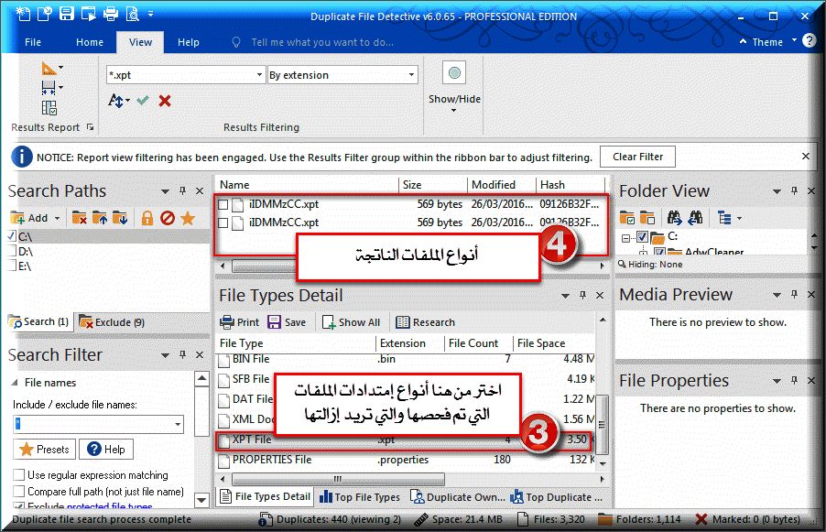826x532 pixels.
Task: Click the first binoculars icon in Folder View
Action: [x=674, y=218]
